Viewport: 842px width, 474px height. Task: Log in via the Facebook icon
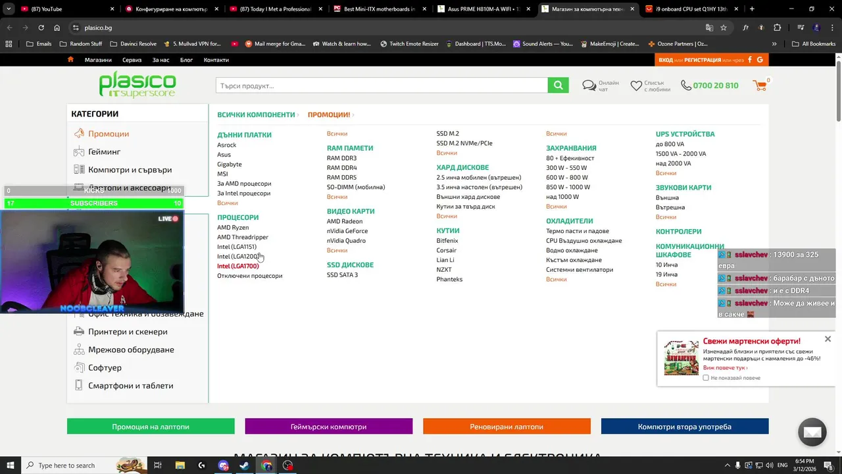click(749, 60)
